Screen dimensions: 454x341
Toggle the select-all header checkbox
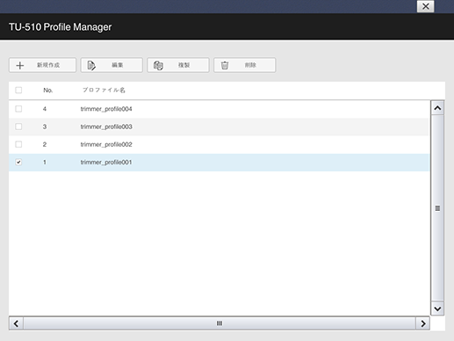tap(18, 91)
